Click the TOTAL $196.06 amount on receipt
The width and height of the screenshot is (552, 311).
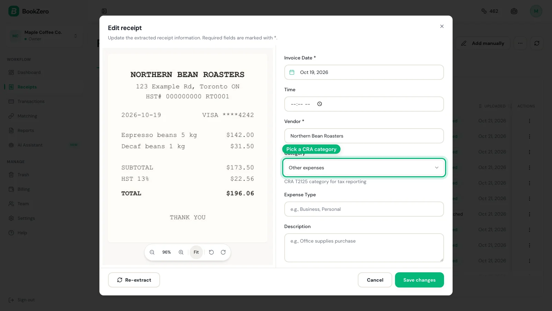[x=240, y=194]
